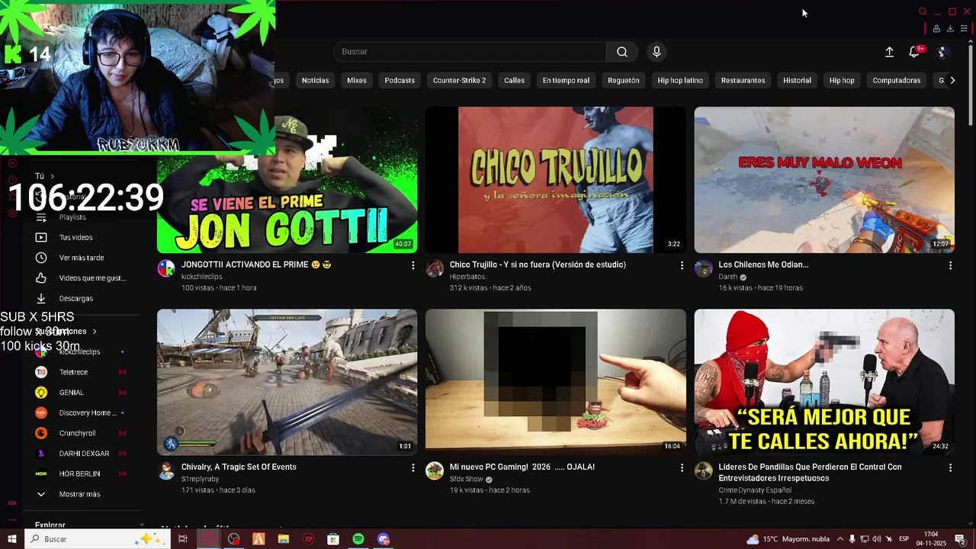Open the Windows notification center icon
The width and height of the screenshot is (976, 549).
tap(960, 539)
